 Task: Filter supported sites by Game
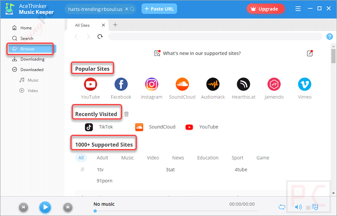pyautogui.click(x=262, y=158)
